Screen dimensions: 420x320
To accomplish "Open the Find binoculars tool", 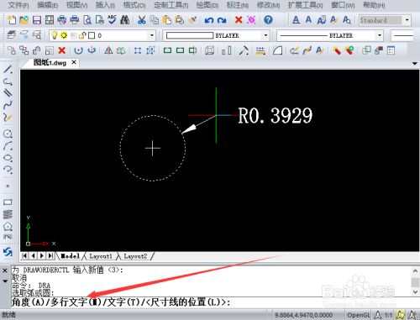I will [124, 20].
